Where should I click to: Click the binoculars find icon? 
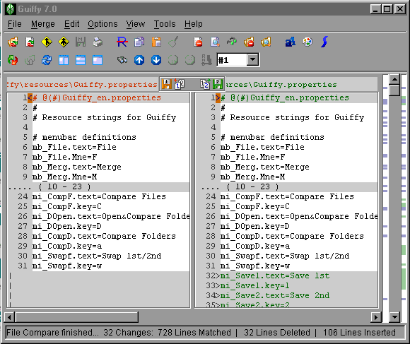coord(122,60)
